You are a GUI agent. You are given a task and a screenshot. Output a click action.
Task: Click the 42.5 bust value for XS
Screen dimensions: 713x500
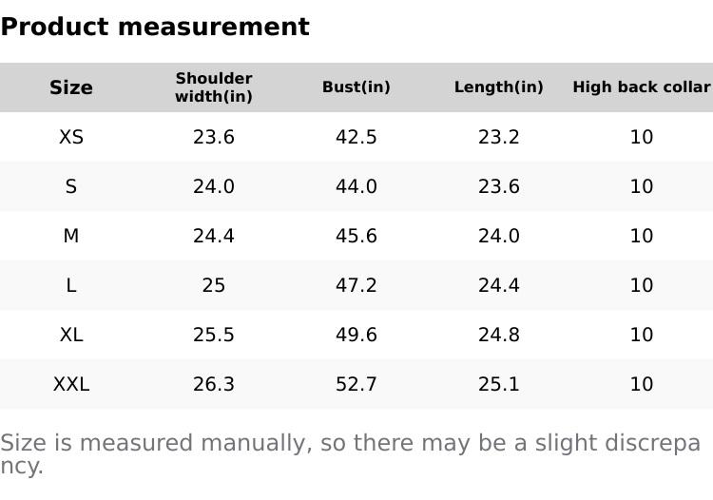[356, 137]
